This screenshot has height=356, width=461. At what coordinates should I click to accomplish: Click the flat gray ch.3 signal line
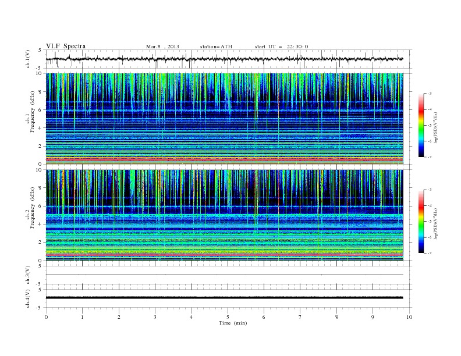224,275
